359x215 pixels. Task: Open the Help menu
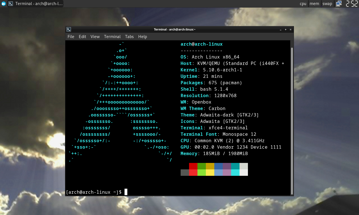click(142, 37)
